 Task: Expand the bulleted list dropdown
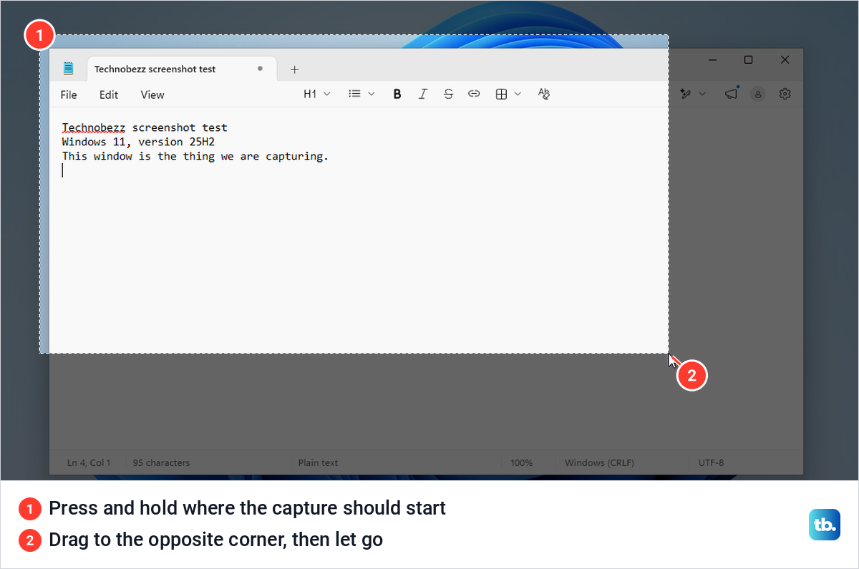[361, 94]
